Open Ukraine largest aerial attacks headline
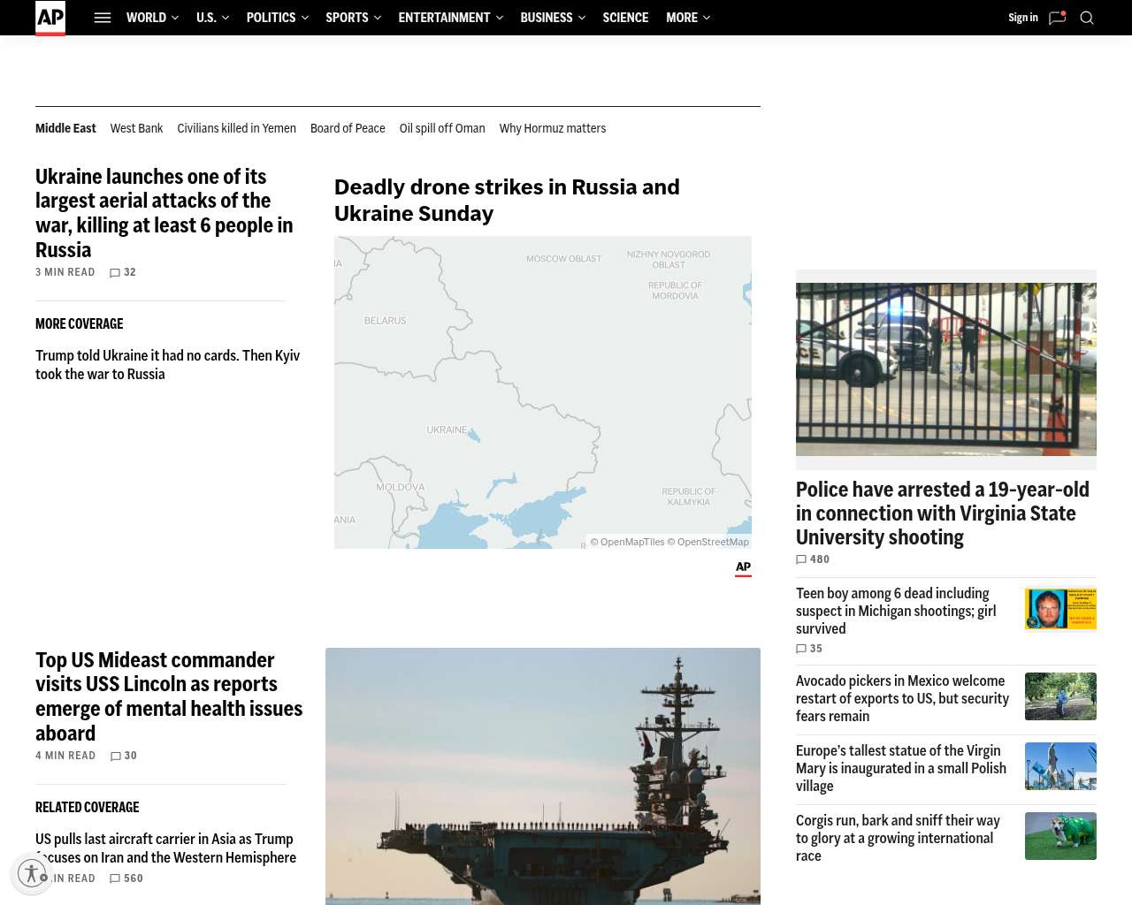 (164, 213)
